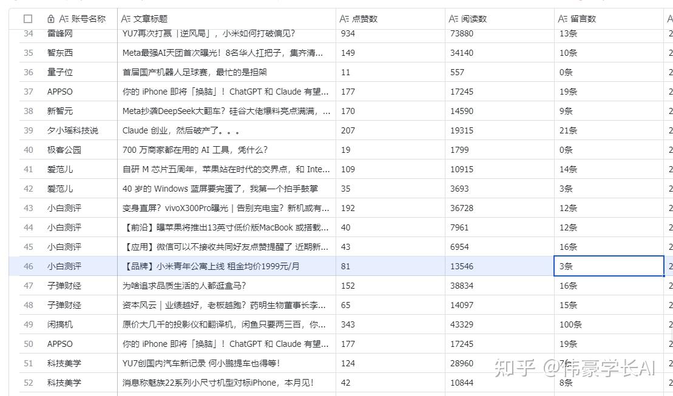Select the likes cell 343
This screenshot has height=396, width=673.
348,324
